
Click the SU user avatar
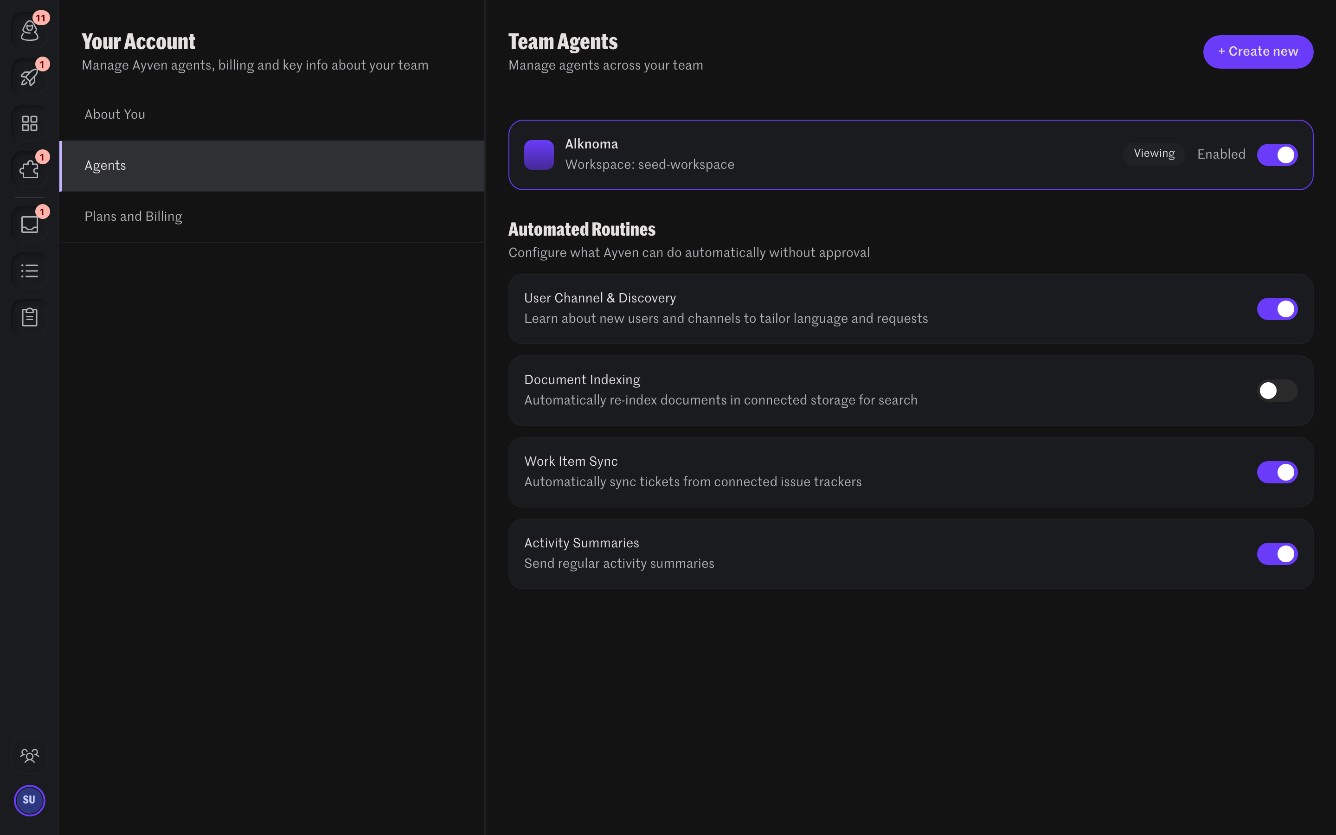29,800
